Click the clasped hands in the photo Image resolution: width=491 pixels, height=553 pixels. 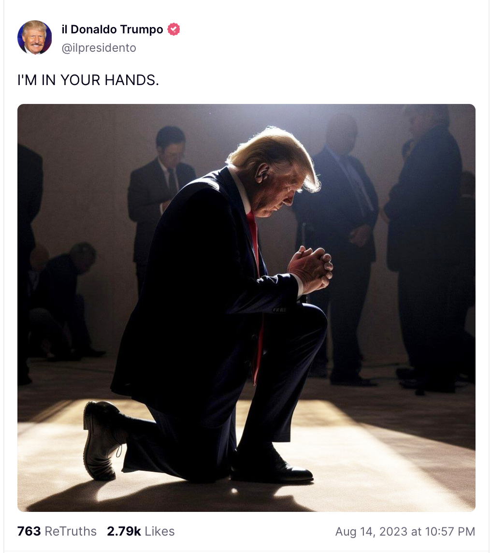coord(310,268)
